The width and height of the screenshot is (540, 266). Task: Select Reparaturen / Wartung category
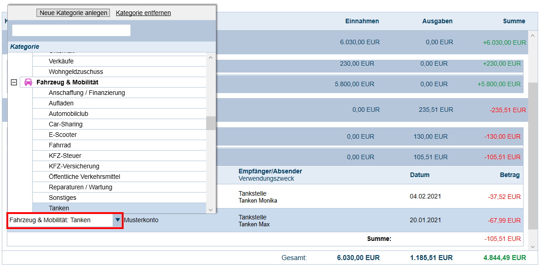click(x=119, y=187)
